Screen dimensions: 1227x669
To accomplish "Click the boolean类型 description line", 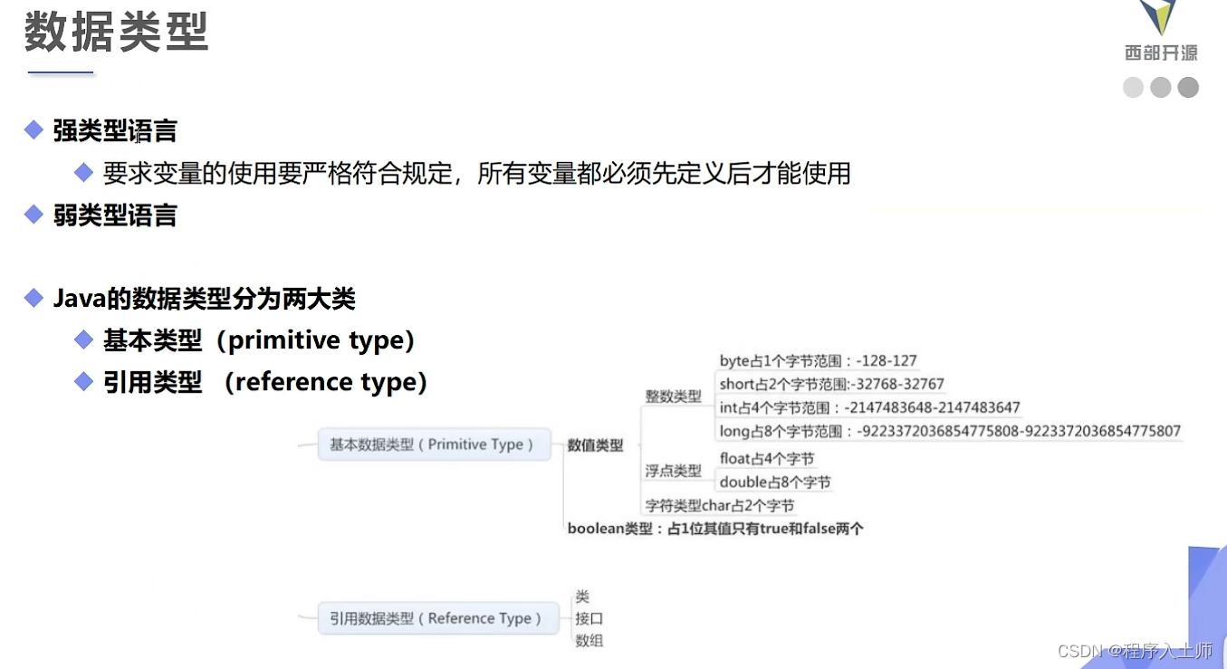I will pos(715,529).
